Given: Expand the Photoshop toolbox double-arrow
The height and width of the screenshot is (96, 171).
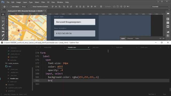Looking at the screenshot, I should click(2, 10).
